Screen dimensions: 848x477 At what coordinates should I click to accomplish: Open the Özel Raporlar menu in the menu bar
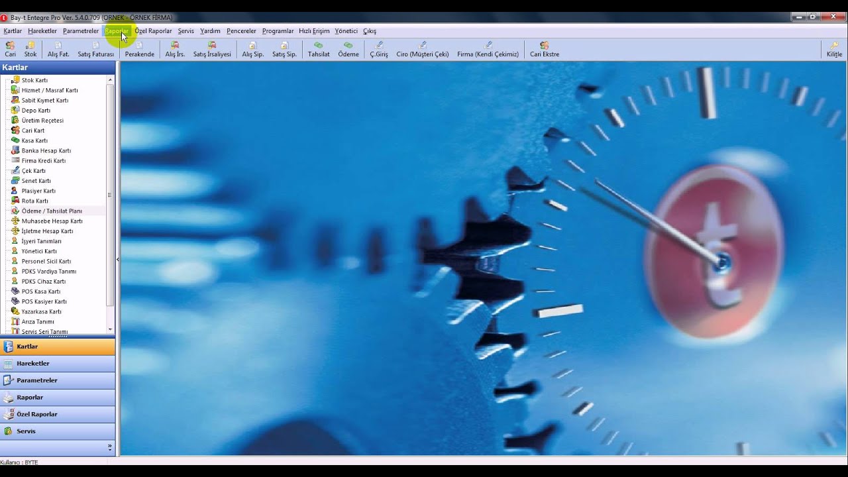[153, 31]
